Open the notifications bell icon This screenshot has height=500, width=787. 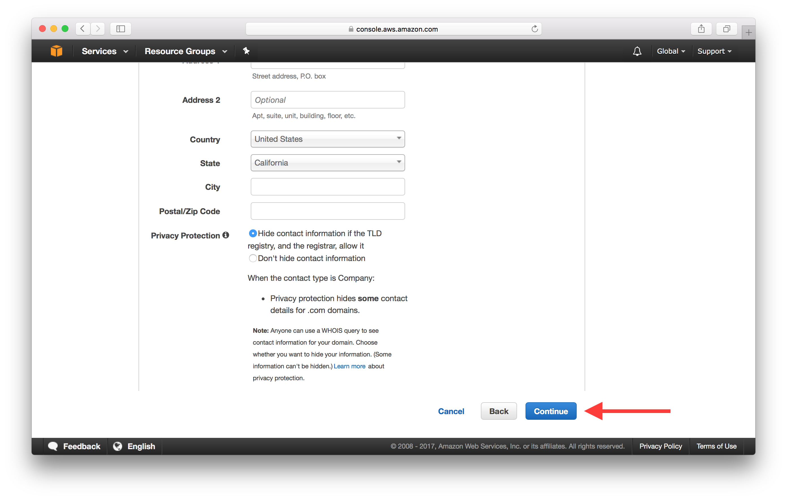click(x=637, y=51)
